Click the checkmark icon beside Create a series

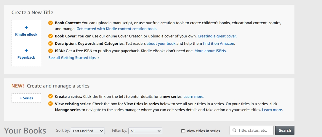50,96
